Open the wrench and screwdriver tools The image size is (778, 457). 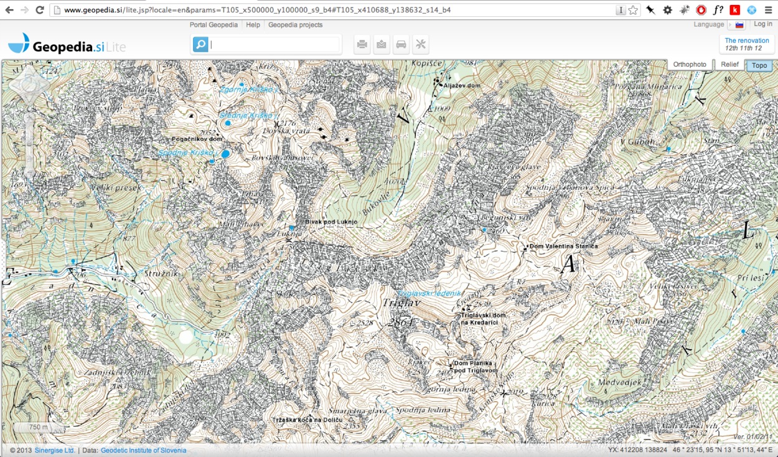click(421, 44)
